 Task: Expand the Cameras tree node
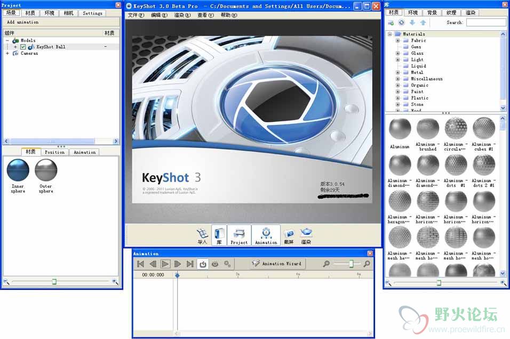click(7, 53)
